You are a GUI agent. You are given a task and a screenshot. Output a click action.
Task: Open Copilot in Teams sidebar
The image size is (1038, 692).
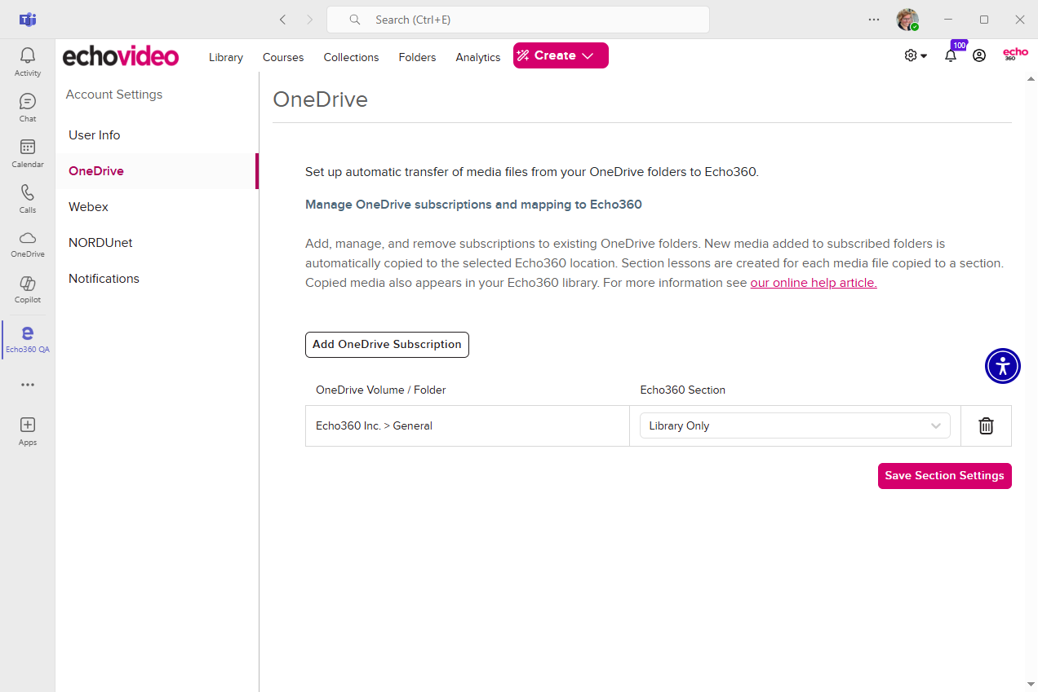click(x=28, y=289)
